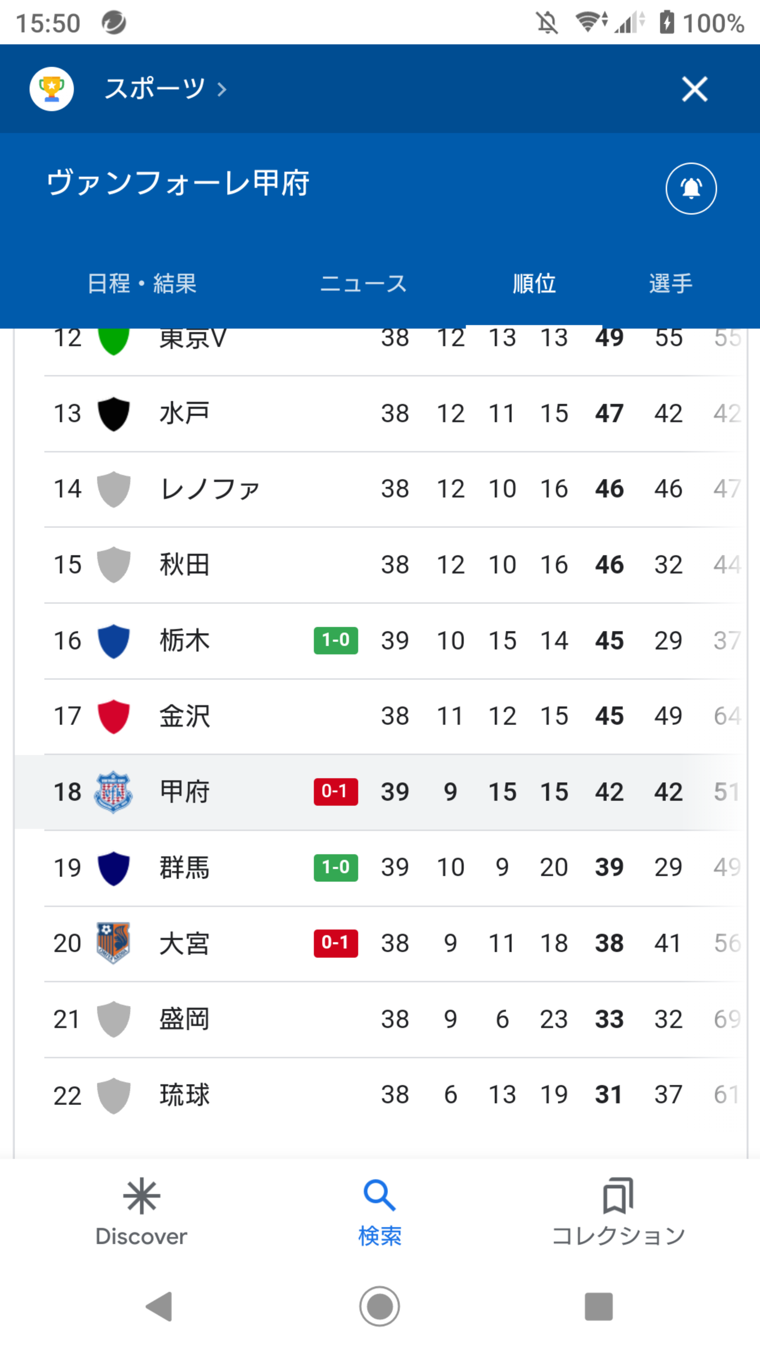Screen dimensions: 760x1351
Task: Tap the Discover asterisk icon
Action: (141, 1196)
